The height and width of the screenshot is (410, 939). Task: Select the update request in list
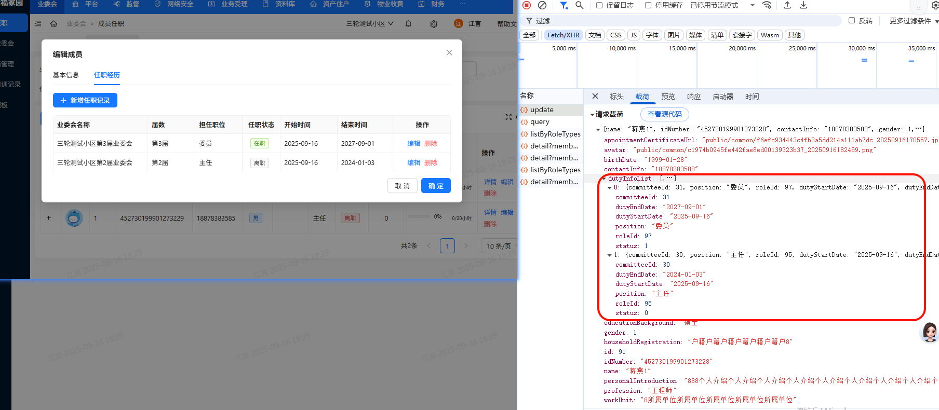542,110
